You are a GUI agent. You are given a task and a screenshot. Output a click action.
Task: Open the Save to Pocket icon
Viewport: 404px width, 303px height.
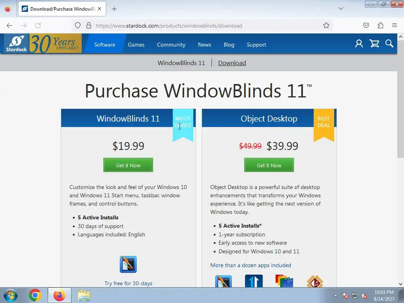click(x=366, y=26)
